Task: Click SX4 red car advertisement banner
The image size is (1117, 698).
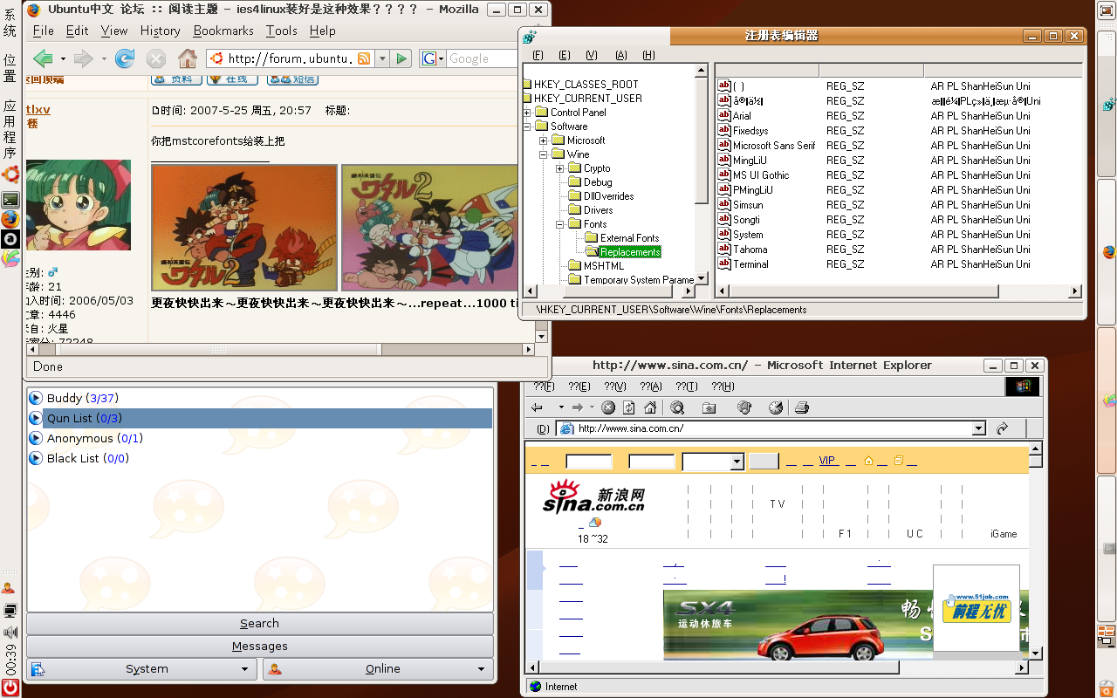Action: pyautogui.click(x=797, y=626)
